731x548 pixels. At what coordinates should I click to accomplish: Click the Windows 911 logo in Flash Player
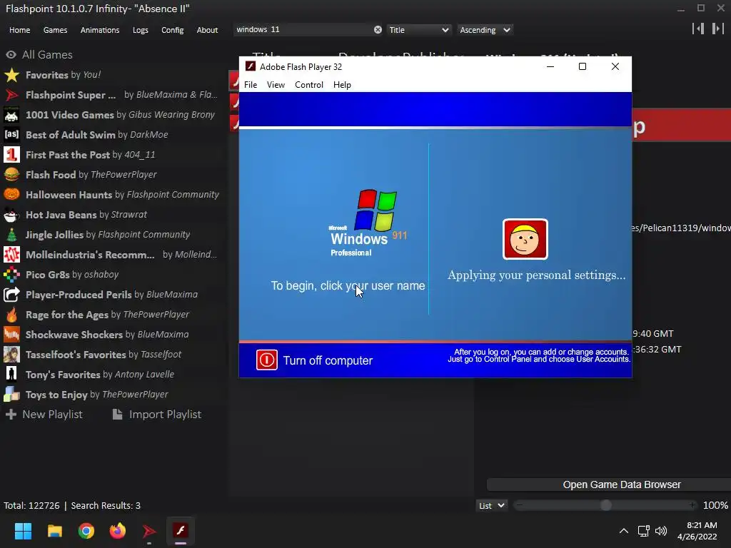368,223
